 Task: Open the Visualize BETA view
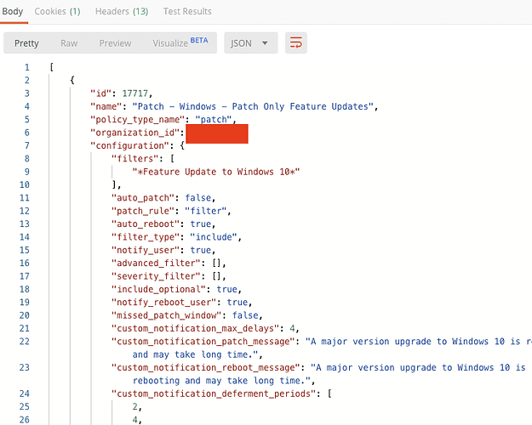180,42
